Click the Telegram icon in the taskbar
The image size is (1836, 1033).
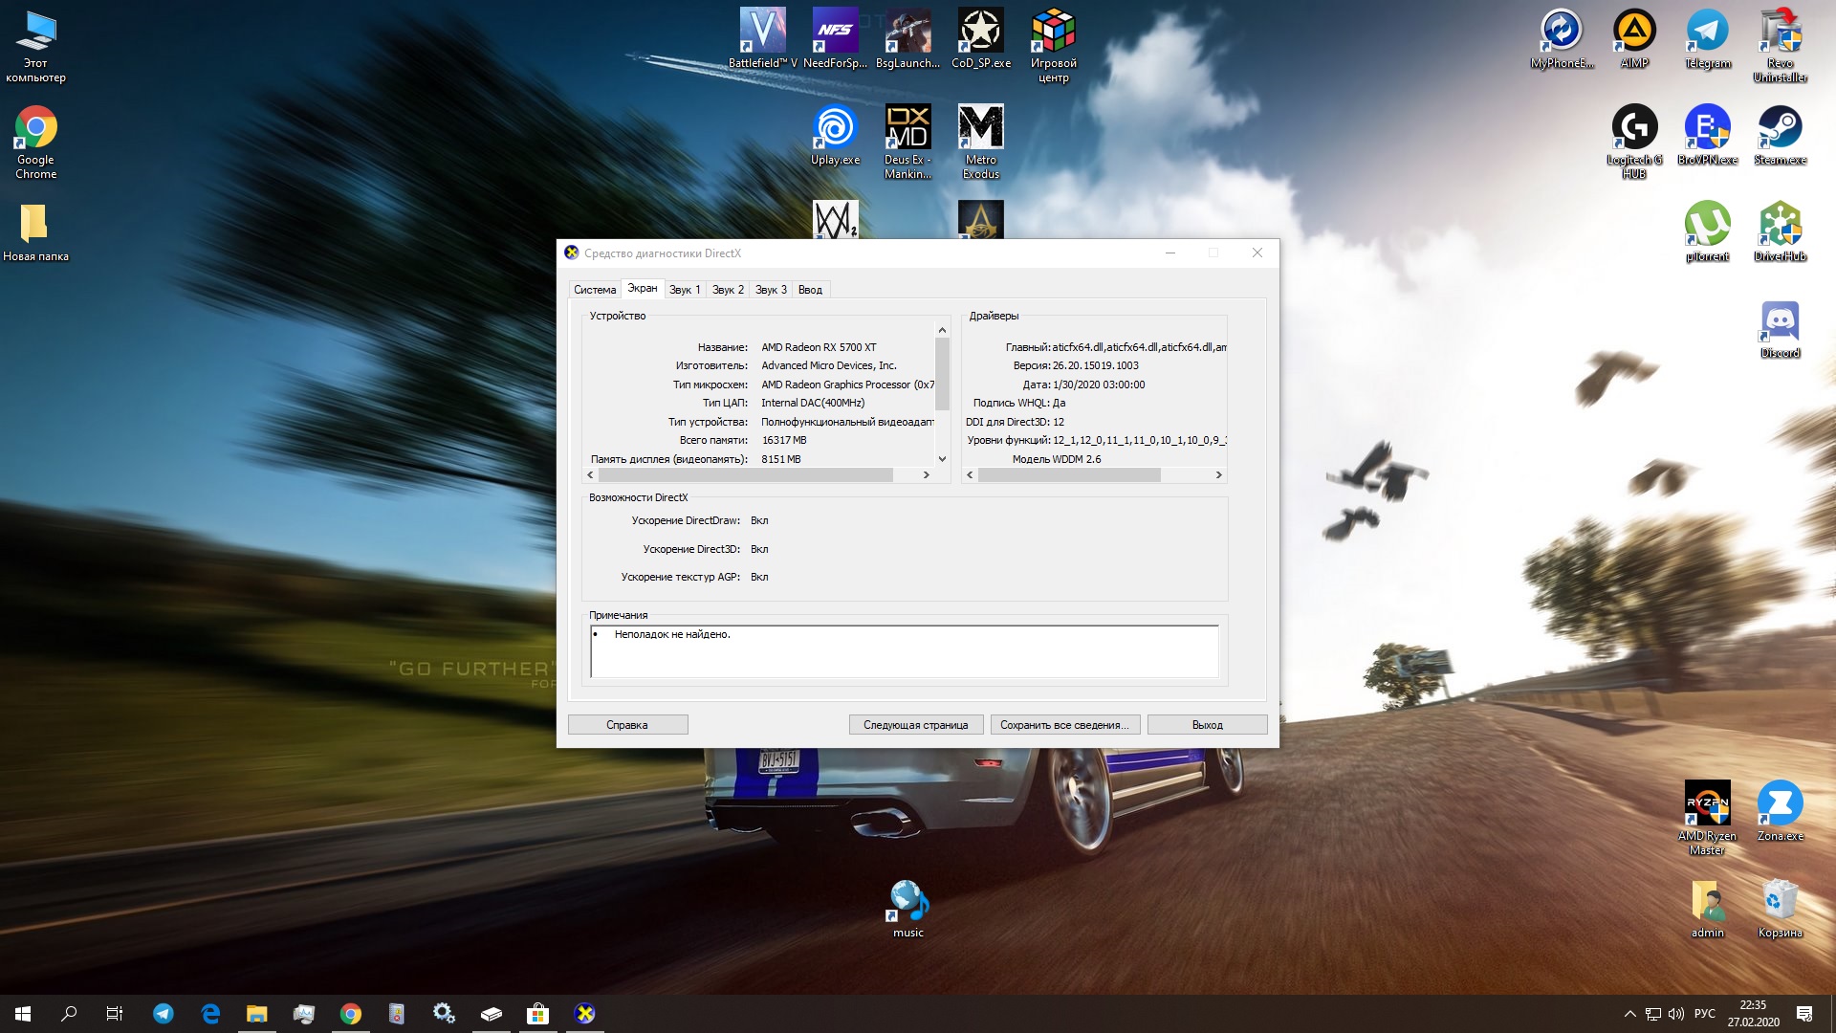point(164,1014)
